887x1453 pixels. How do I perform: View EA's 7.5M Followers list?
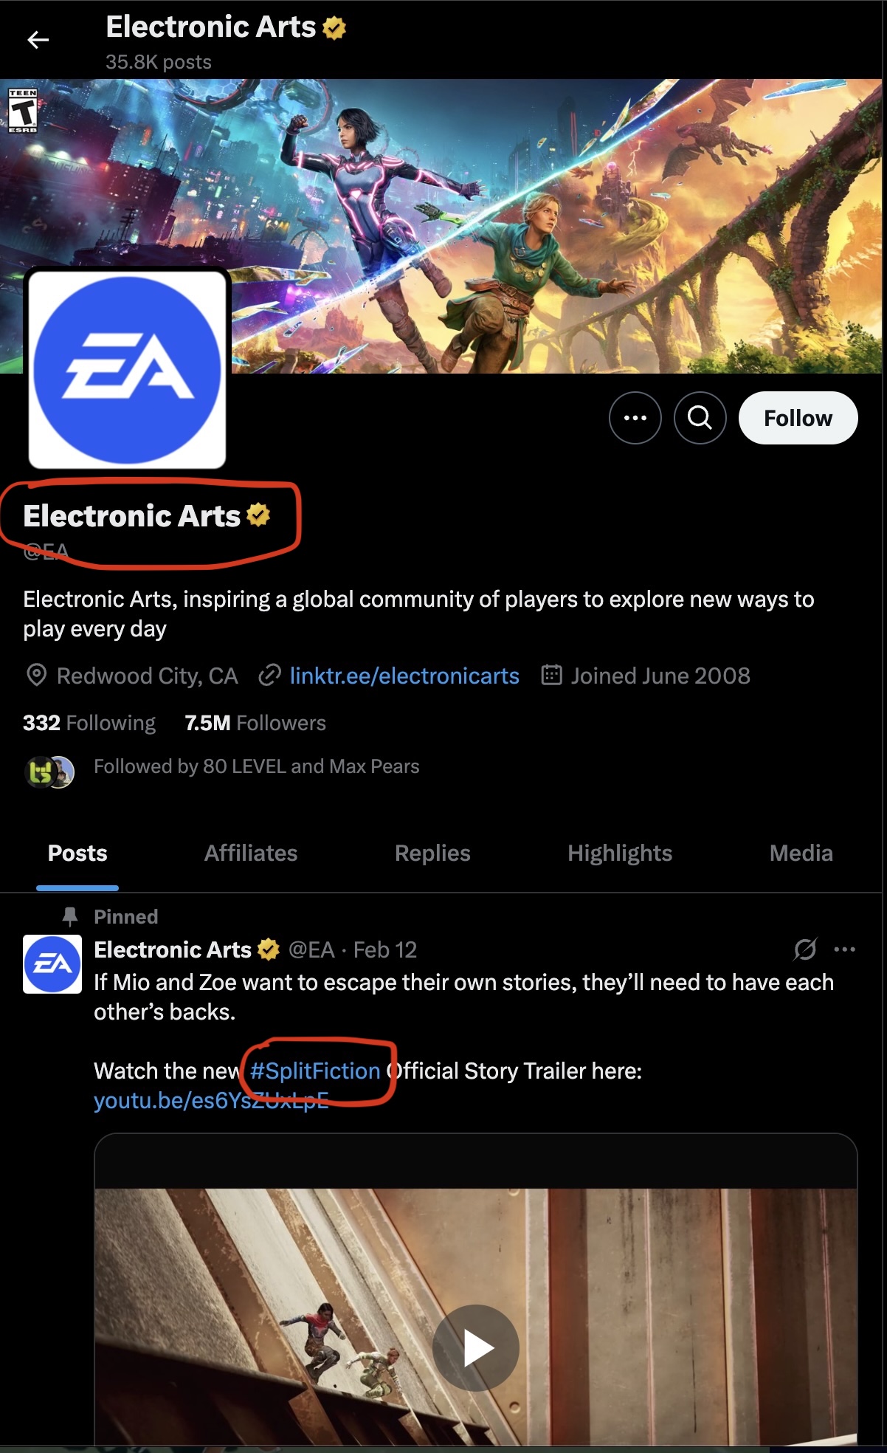(255, 723)
